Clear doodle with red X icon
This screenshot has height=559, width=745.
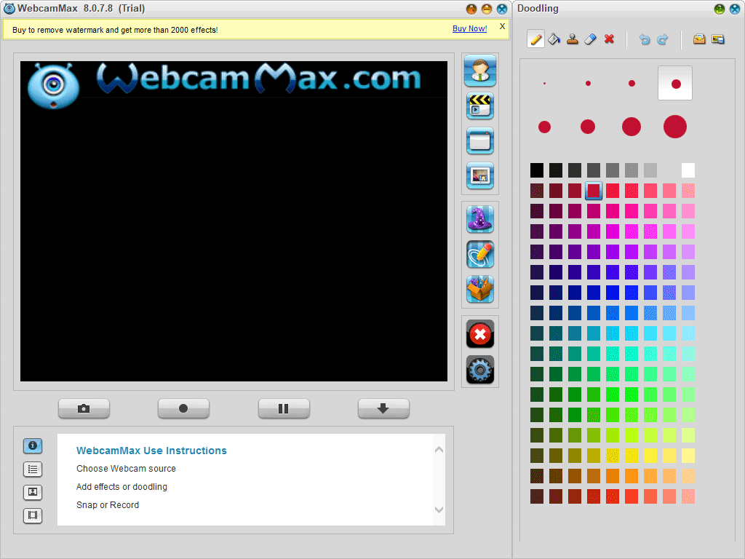point(609,39)
